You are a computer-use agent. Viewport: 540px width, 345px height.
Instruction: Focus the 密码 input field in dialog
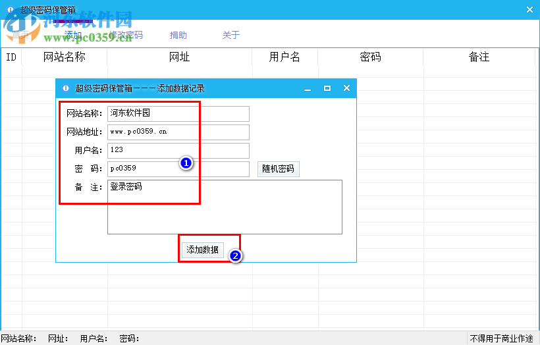(x=178, y=169)
